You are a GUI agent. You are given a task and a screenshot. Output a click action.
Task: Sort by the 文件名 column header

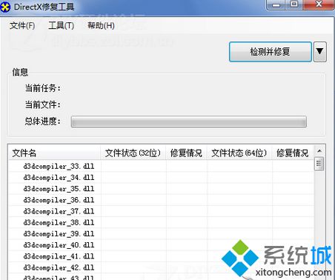pyautogui.click(x=55, y=153)
